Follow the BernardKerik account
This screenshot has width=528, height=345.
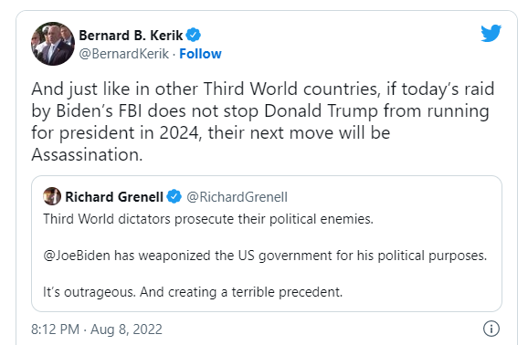click(x=200, y=54)
